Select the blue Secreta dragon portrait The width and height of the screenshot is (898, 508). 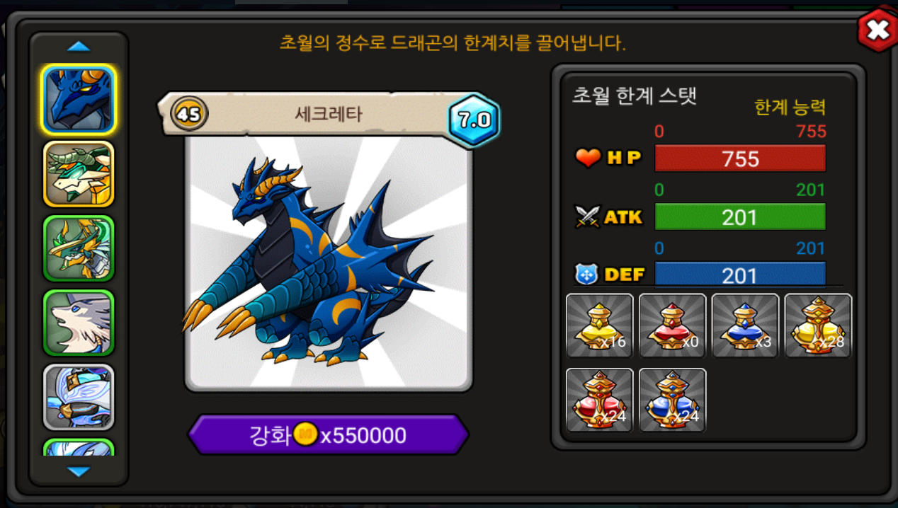coord(79,99)
